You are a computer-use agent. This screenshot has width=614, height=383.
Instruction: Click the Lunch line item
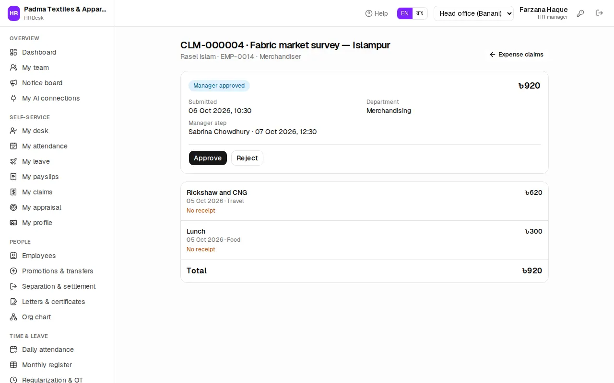click(365, 240)
